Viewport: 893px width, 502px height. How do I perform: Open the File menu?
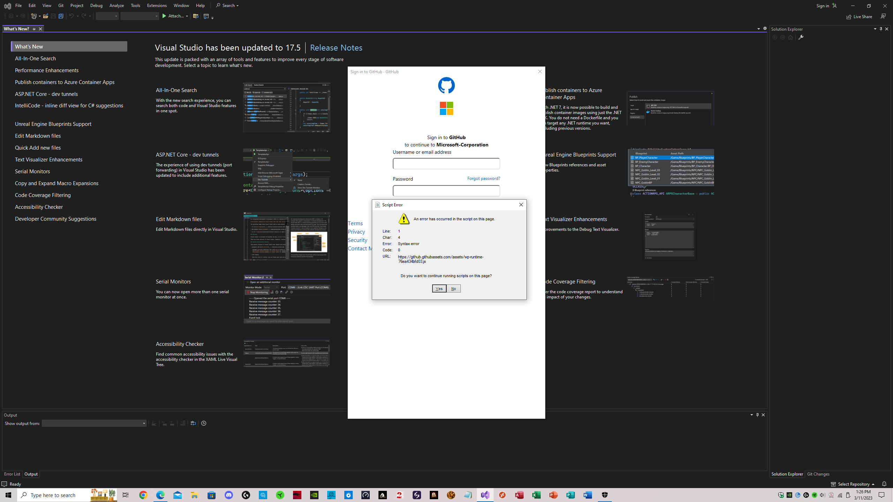(x=18, y=6)
